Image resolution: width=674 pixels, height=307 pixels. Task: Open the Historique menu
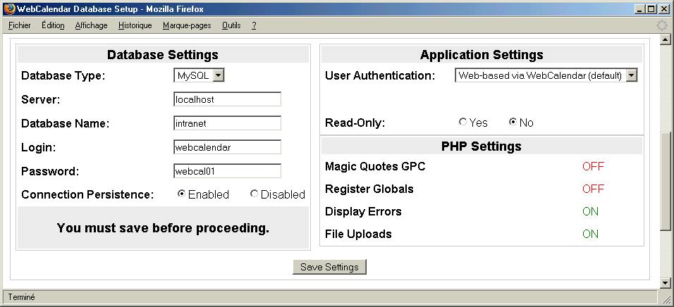click(135, 25)
